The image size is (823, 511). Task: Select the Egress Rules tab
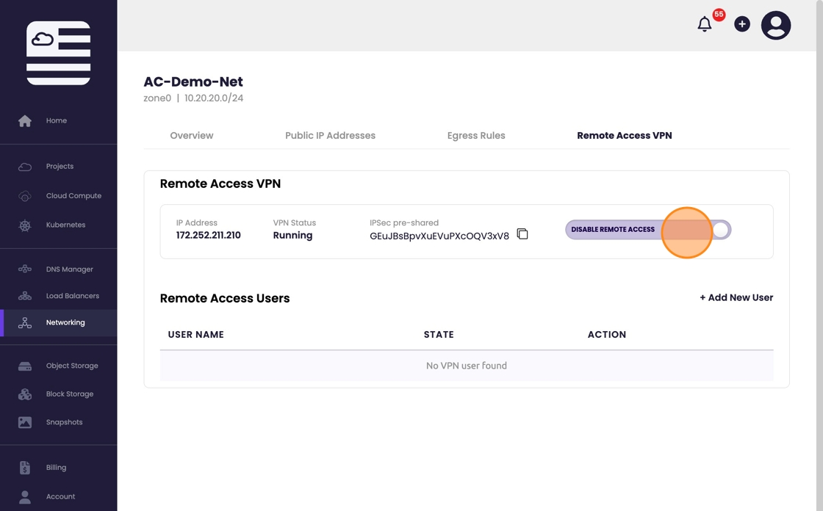point(476,136)
